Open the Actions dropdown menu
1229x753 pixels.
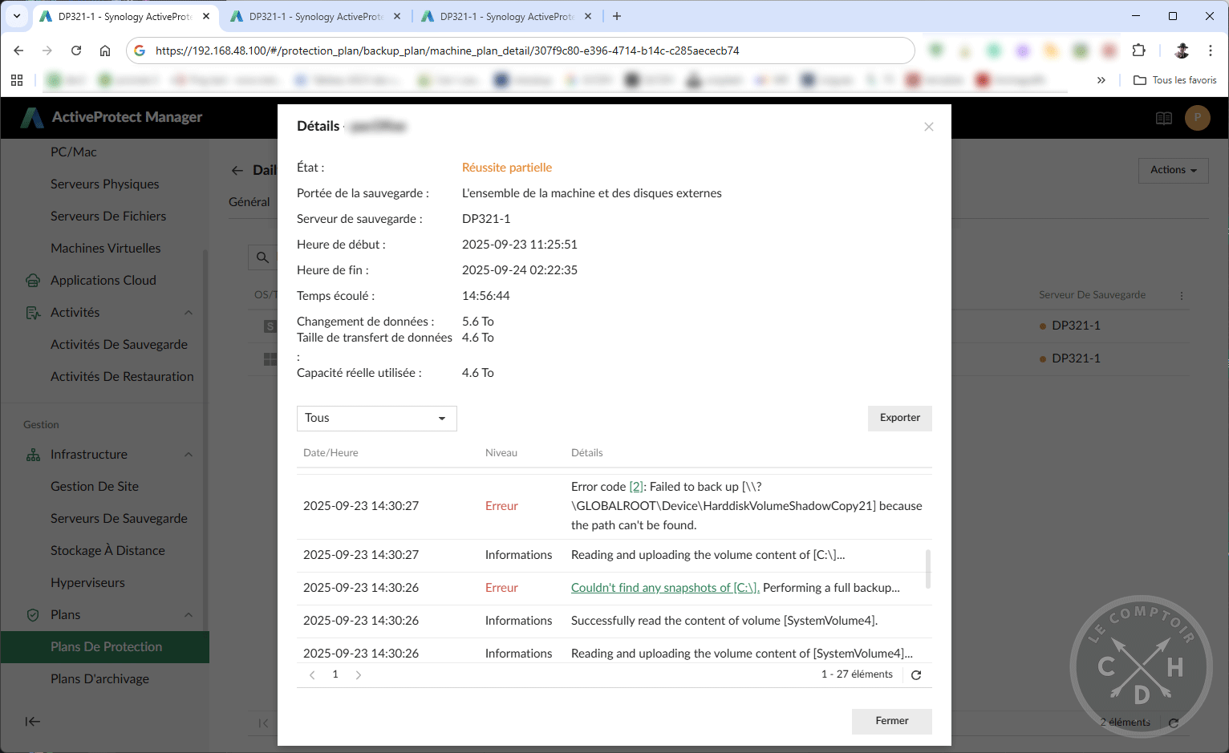1172,170
